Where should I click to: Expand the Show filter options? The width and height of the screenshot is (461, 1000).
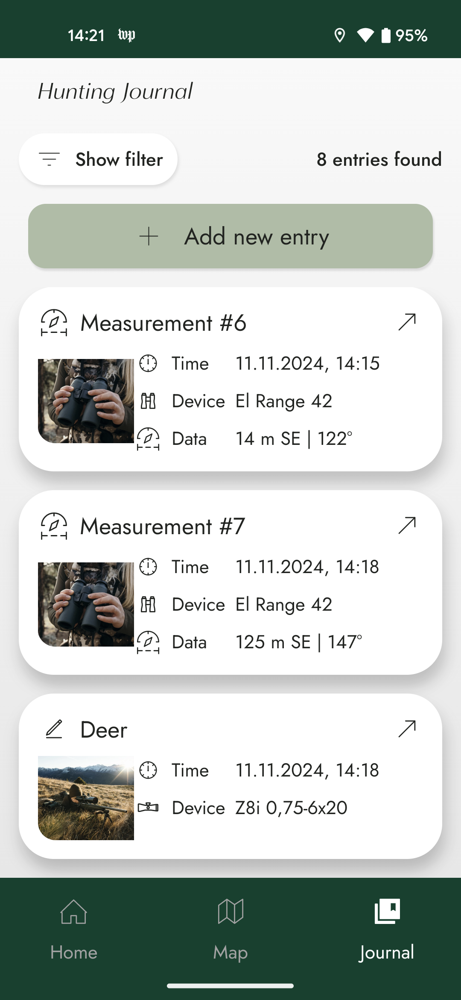click(98, 159)
